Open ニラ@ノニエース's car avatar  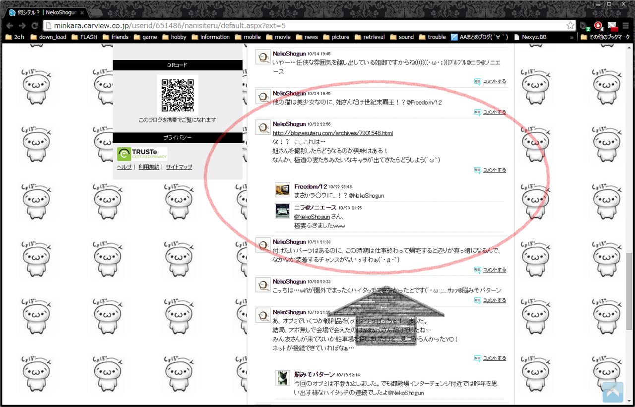pos(282,211)
